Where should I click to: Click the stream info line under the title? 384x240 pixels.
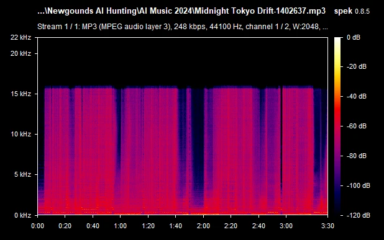click(x=183, y=27)
